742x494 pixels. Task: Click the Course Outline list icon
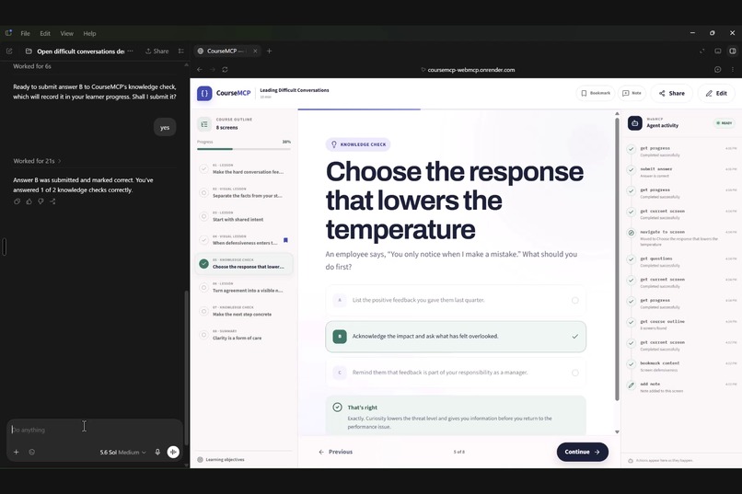pyautogui.click(x=204, y=124)
